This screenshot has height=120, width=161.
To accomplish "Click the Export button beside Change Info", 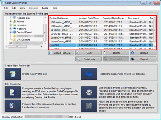I will point(143,59).
